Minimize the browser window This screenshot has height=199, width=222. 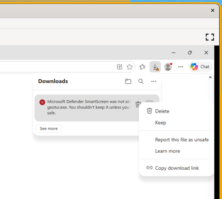(174, 53)
